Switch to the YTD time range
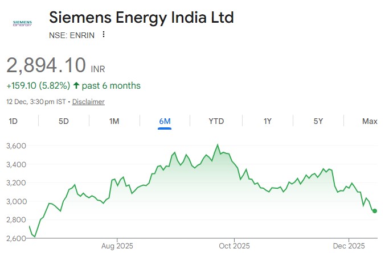Viewport: 385px width, 253px height. 216,121
